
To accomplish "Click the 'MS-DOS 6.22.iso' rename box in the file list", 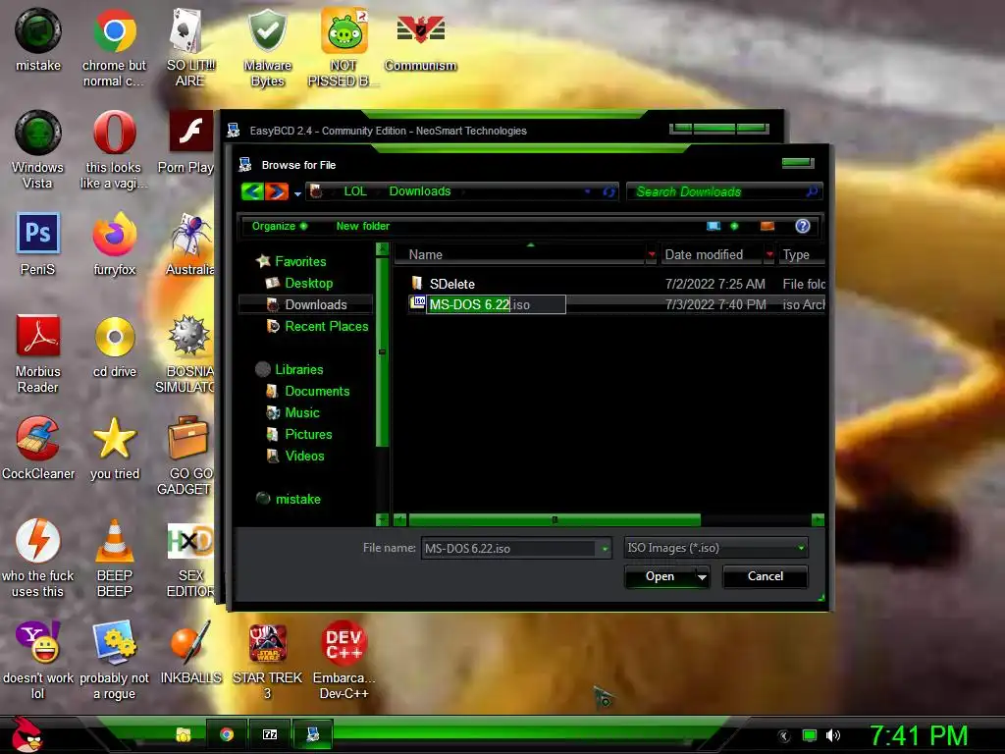I will coord(496,304).
